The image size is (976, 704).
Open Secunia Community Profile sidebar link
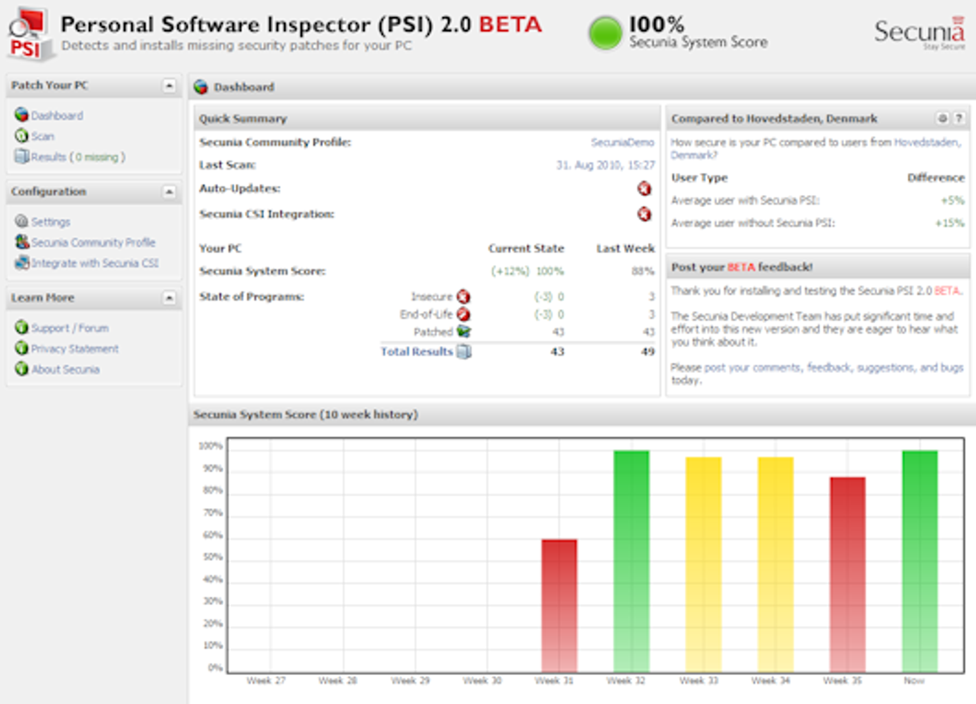pyautogui.click(x=93, y=242)
